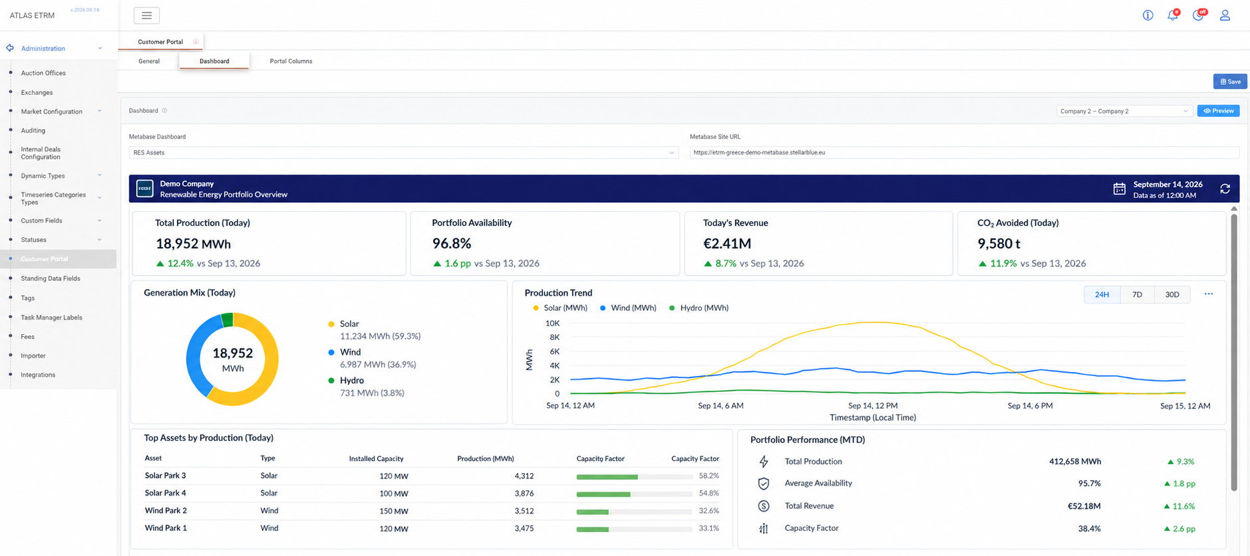Click the Capacity Factor sliders icon
Screen dimensions: 1250x556
[764, 529]
